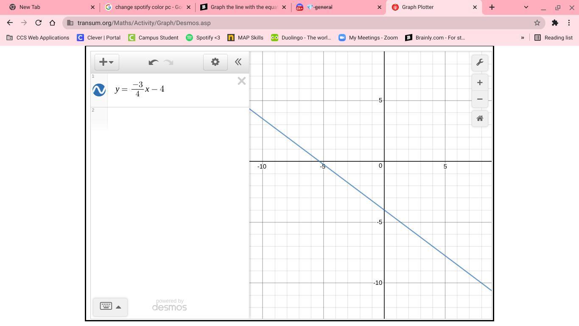Open the Brainly.com bookmark
This screenshot has height=326, width=579.
point(435,38)
